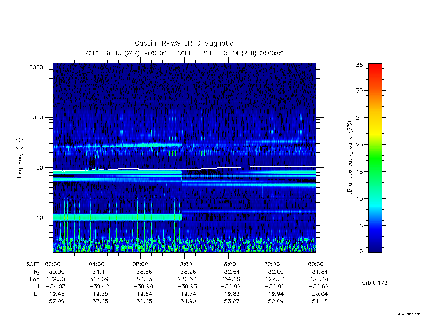Screen dimensions: 421x316
Task: Click the "frequency (Hz)" axis label
Action: (20, 158)
